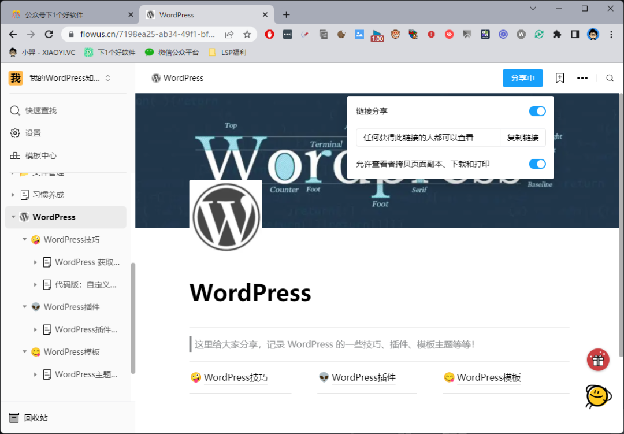This screenshot has height=434, width=624.
Task: Collapse the WordPress技巧 tree node
Action: pos(25,240)
